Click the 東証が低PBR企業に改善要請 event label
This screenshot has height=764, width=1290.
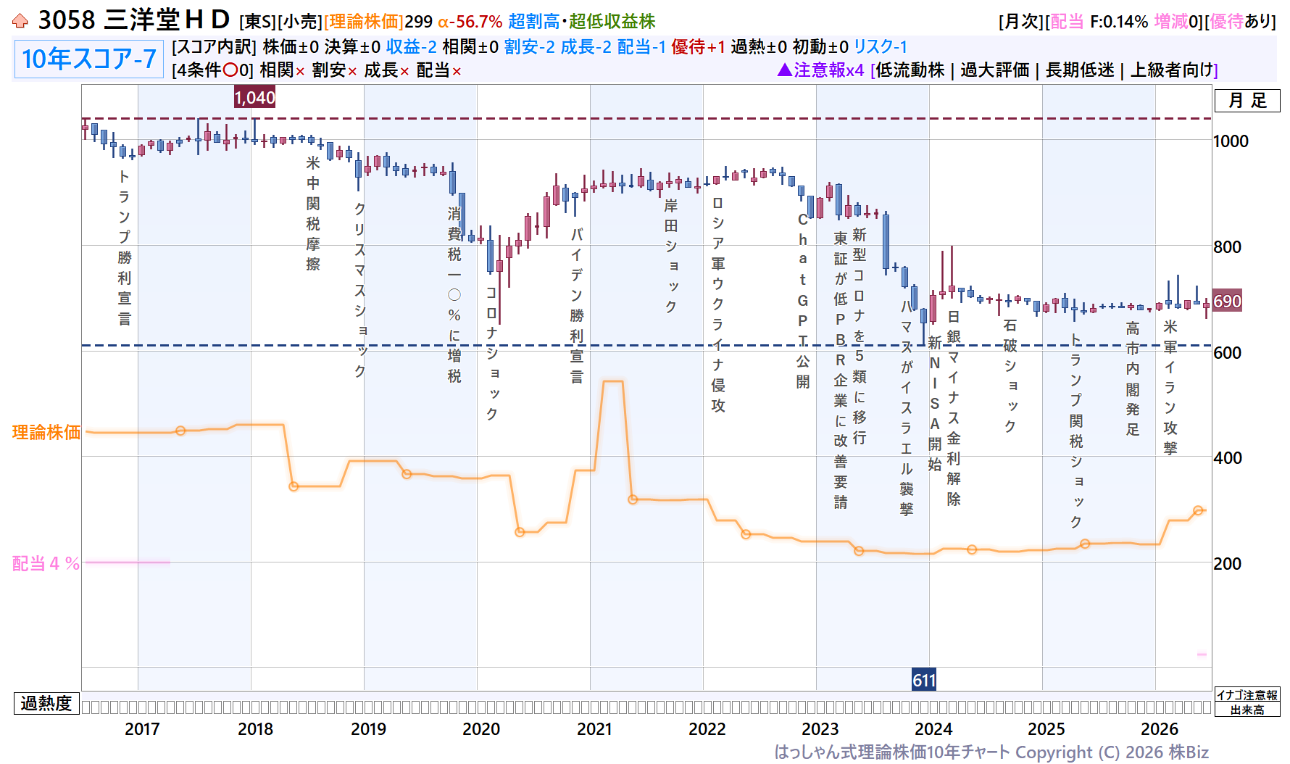tap(841, 370)
